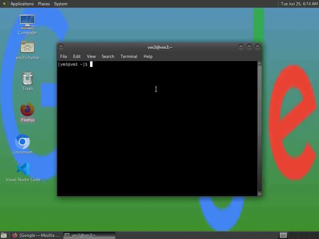Image resolution: width=319 pixels, height=239 pixels.
Task: Open the terminal View menu
Action: tap(91, 57)
